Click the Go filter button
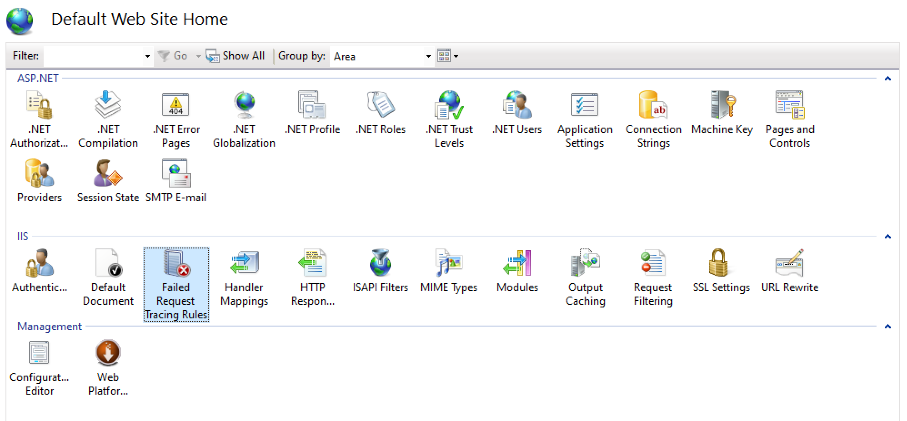 [x=173, y=56]
